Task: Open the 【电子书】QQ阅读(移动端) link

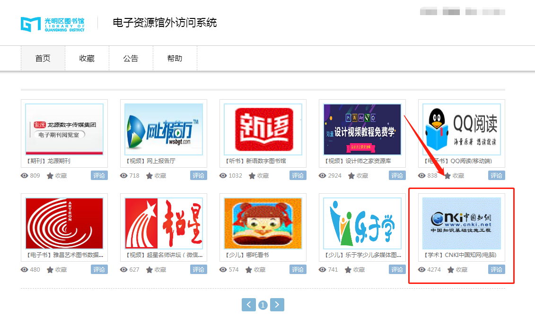Action: pos(457,161)
